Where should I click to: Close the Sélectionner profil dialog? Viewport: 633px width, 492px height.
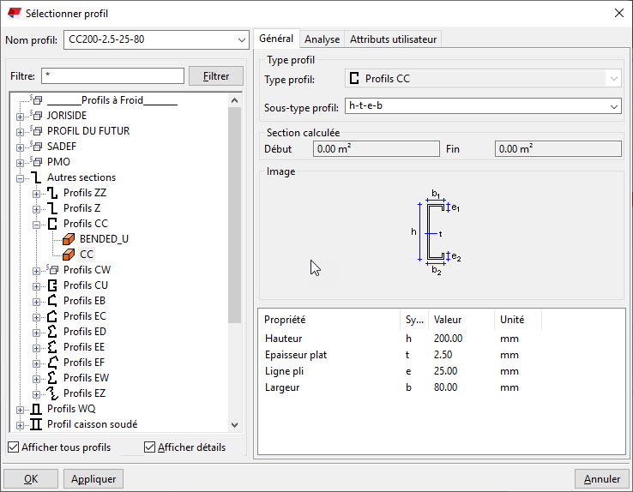click(x=619, y=14)
